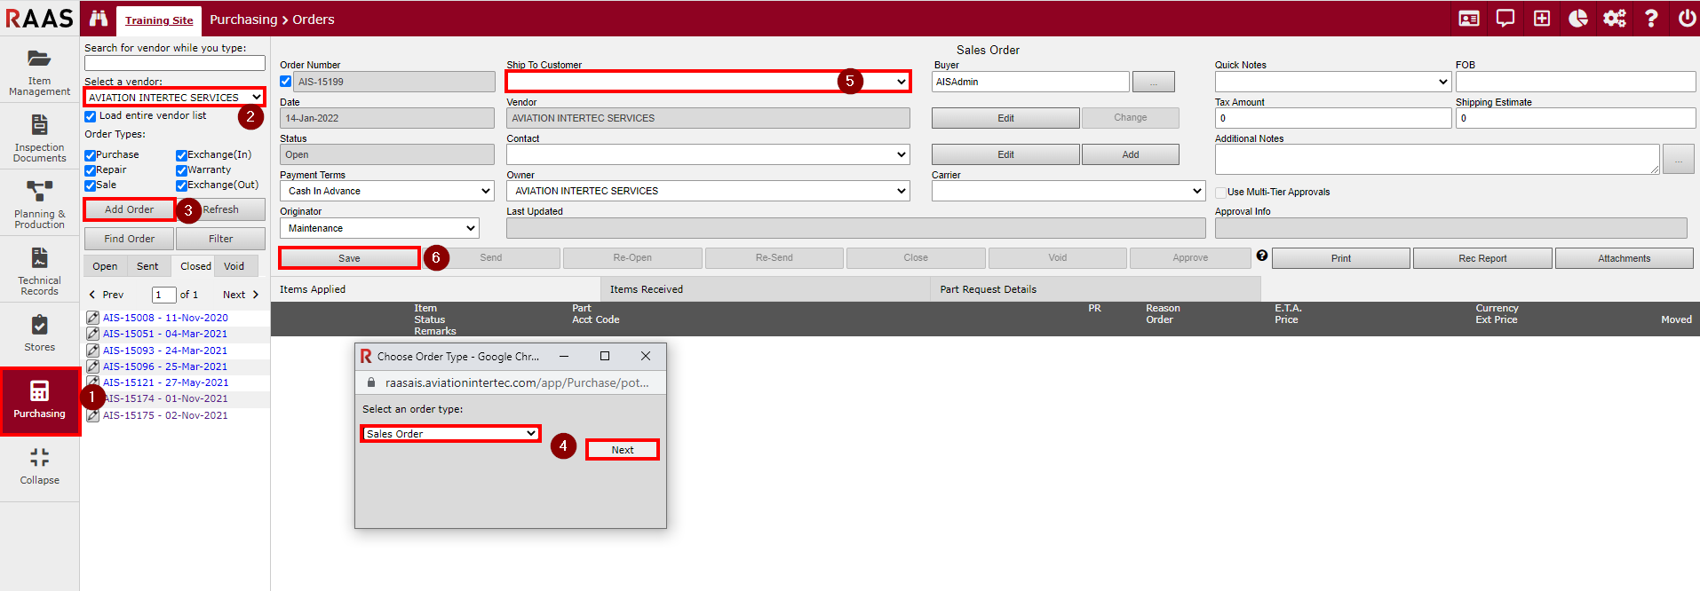Toggle the Warranty order type checkbox

pos(181,170)
